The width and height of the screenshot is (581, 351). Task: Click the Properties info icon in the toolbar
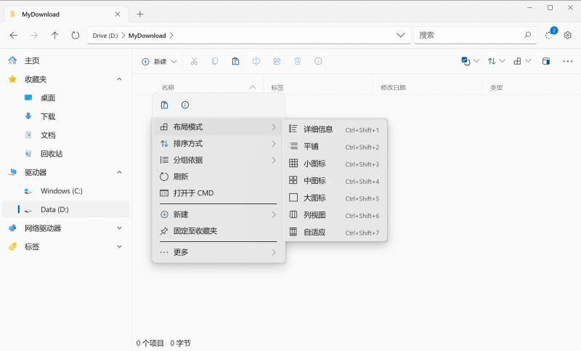318,61
